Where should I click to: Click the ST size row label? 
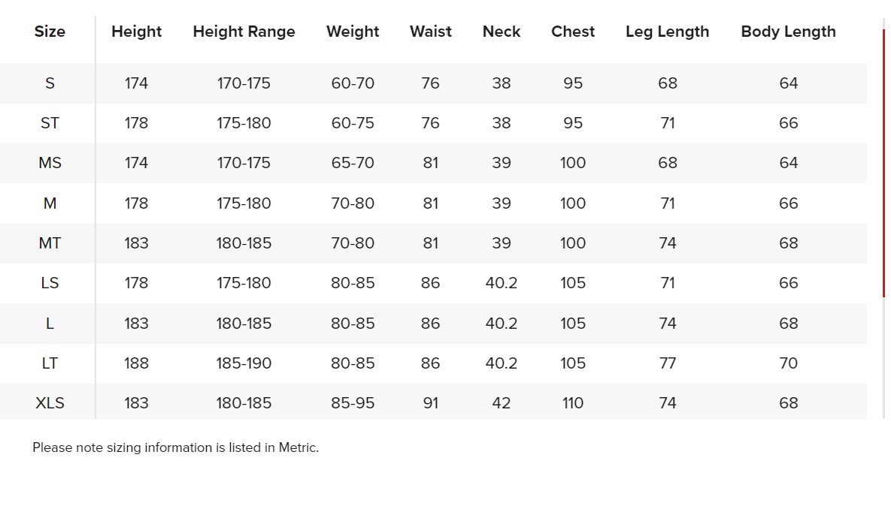coord(50,123)
